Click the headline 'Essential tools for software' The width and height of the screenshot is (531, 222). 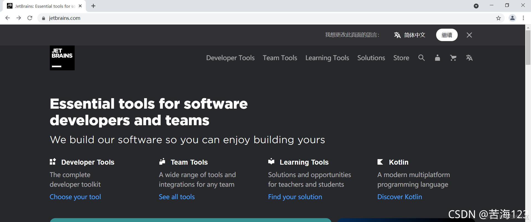pos(149,104)
